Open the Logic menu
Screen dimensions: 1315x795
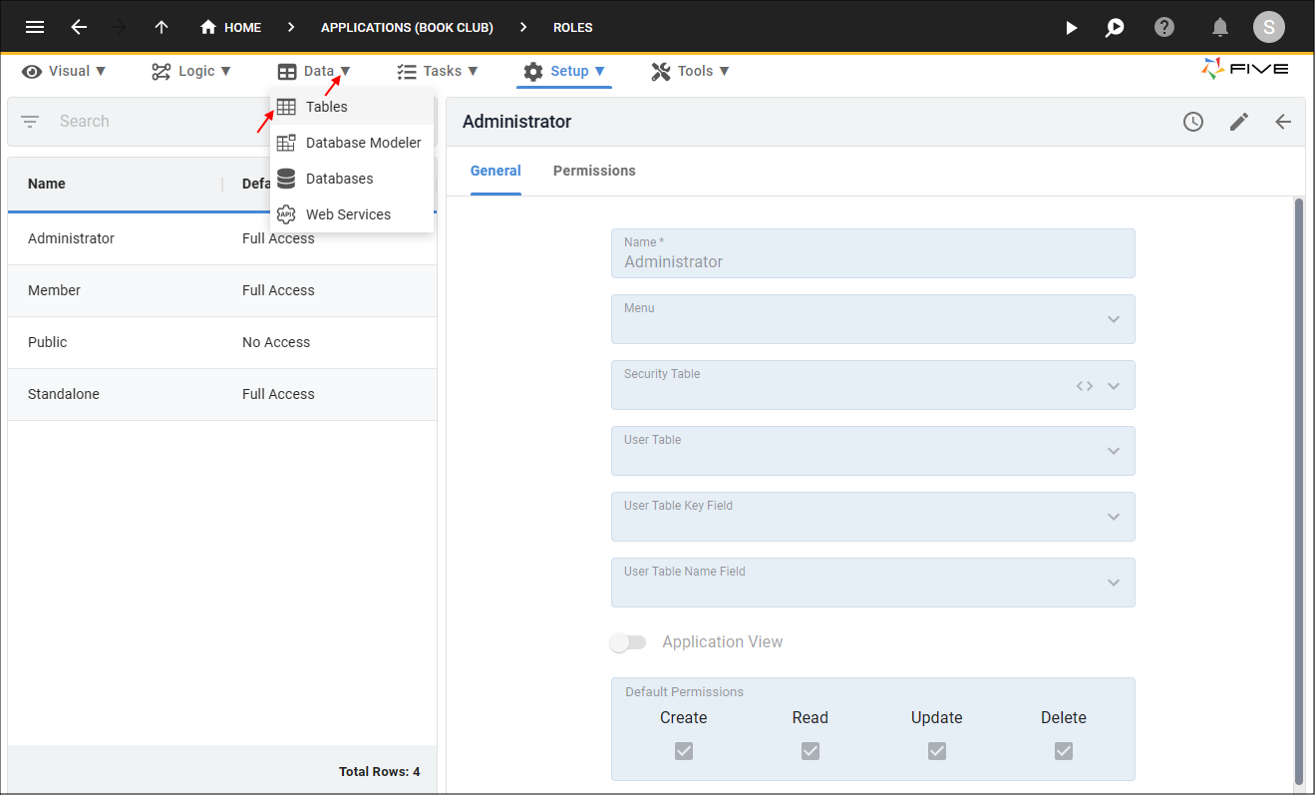point(191,71)
